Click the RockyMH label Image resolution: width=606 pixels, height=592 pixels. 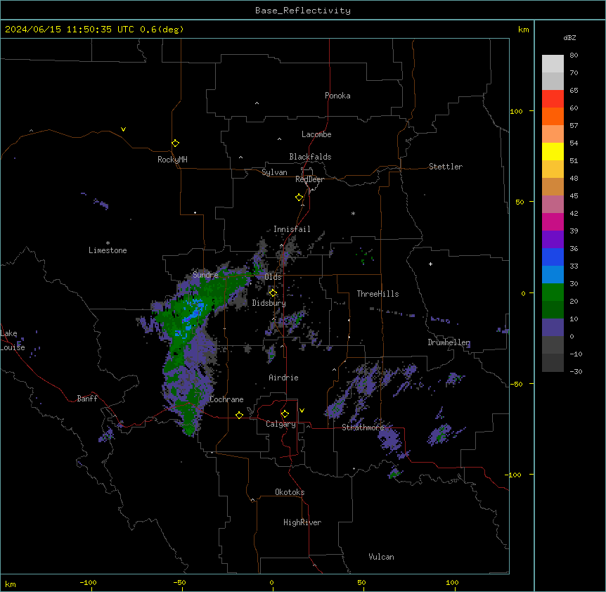click(x=172, y=160)
